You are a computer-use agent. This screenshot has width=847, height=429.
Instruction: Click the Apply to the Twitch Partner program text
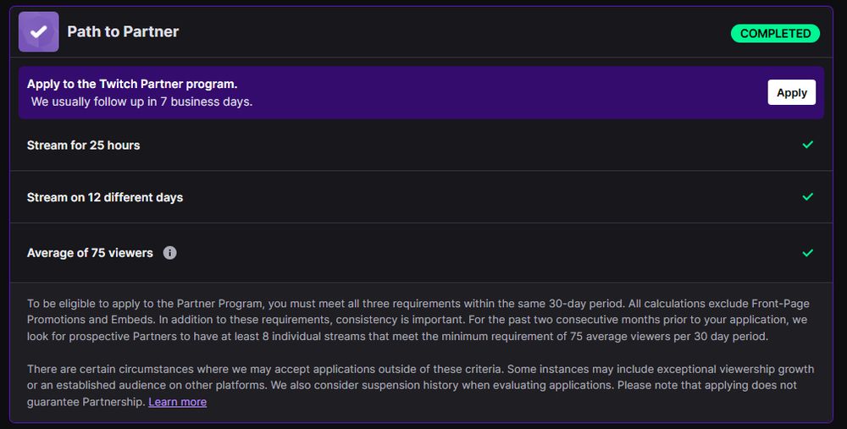point(132,84)
